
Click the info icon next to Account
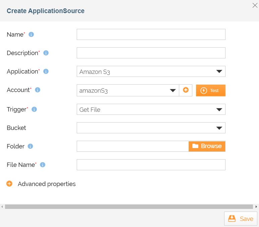(x=38, y=90)
